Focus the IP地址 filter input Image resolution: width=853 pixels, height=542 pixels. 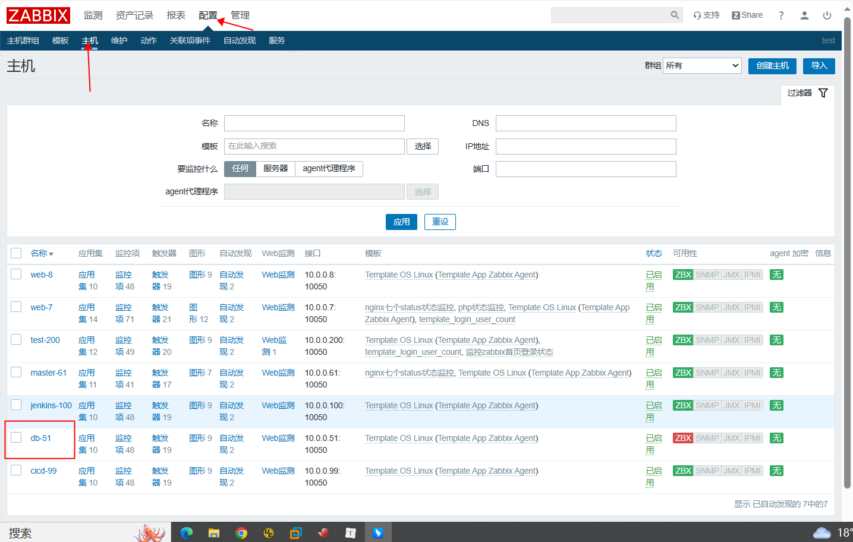pos(586,146)
